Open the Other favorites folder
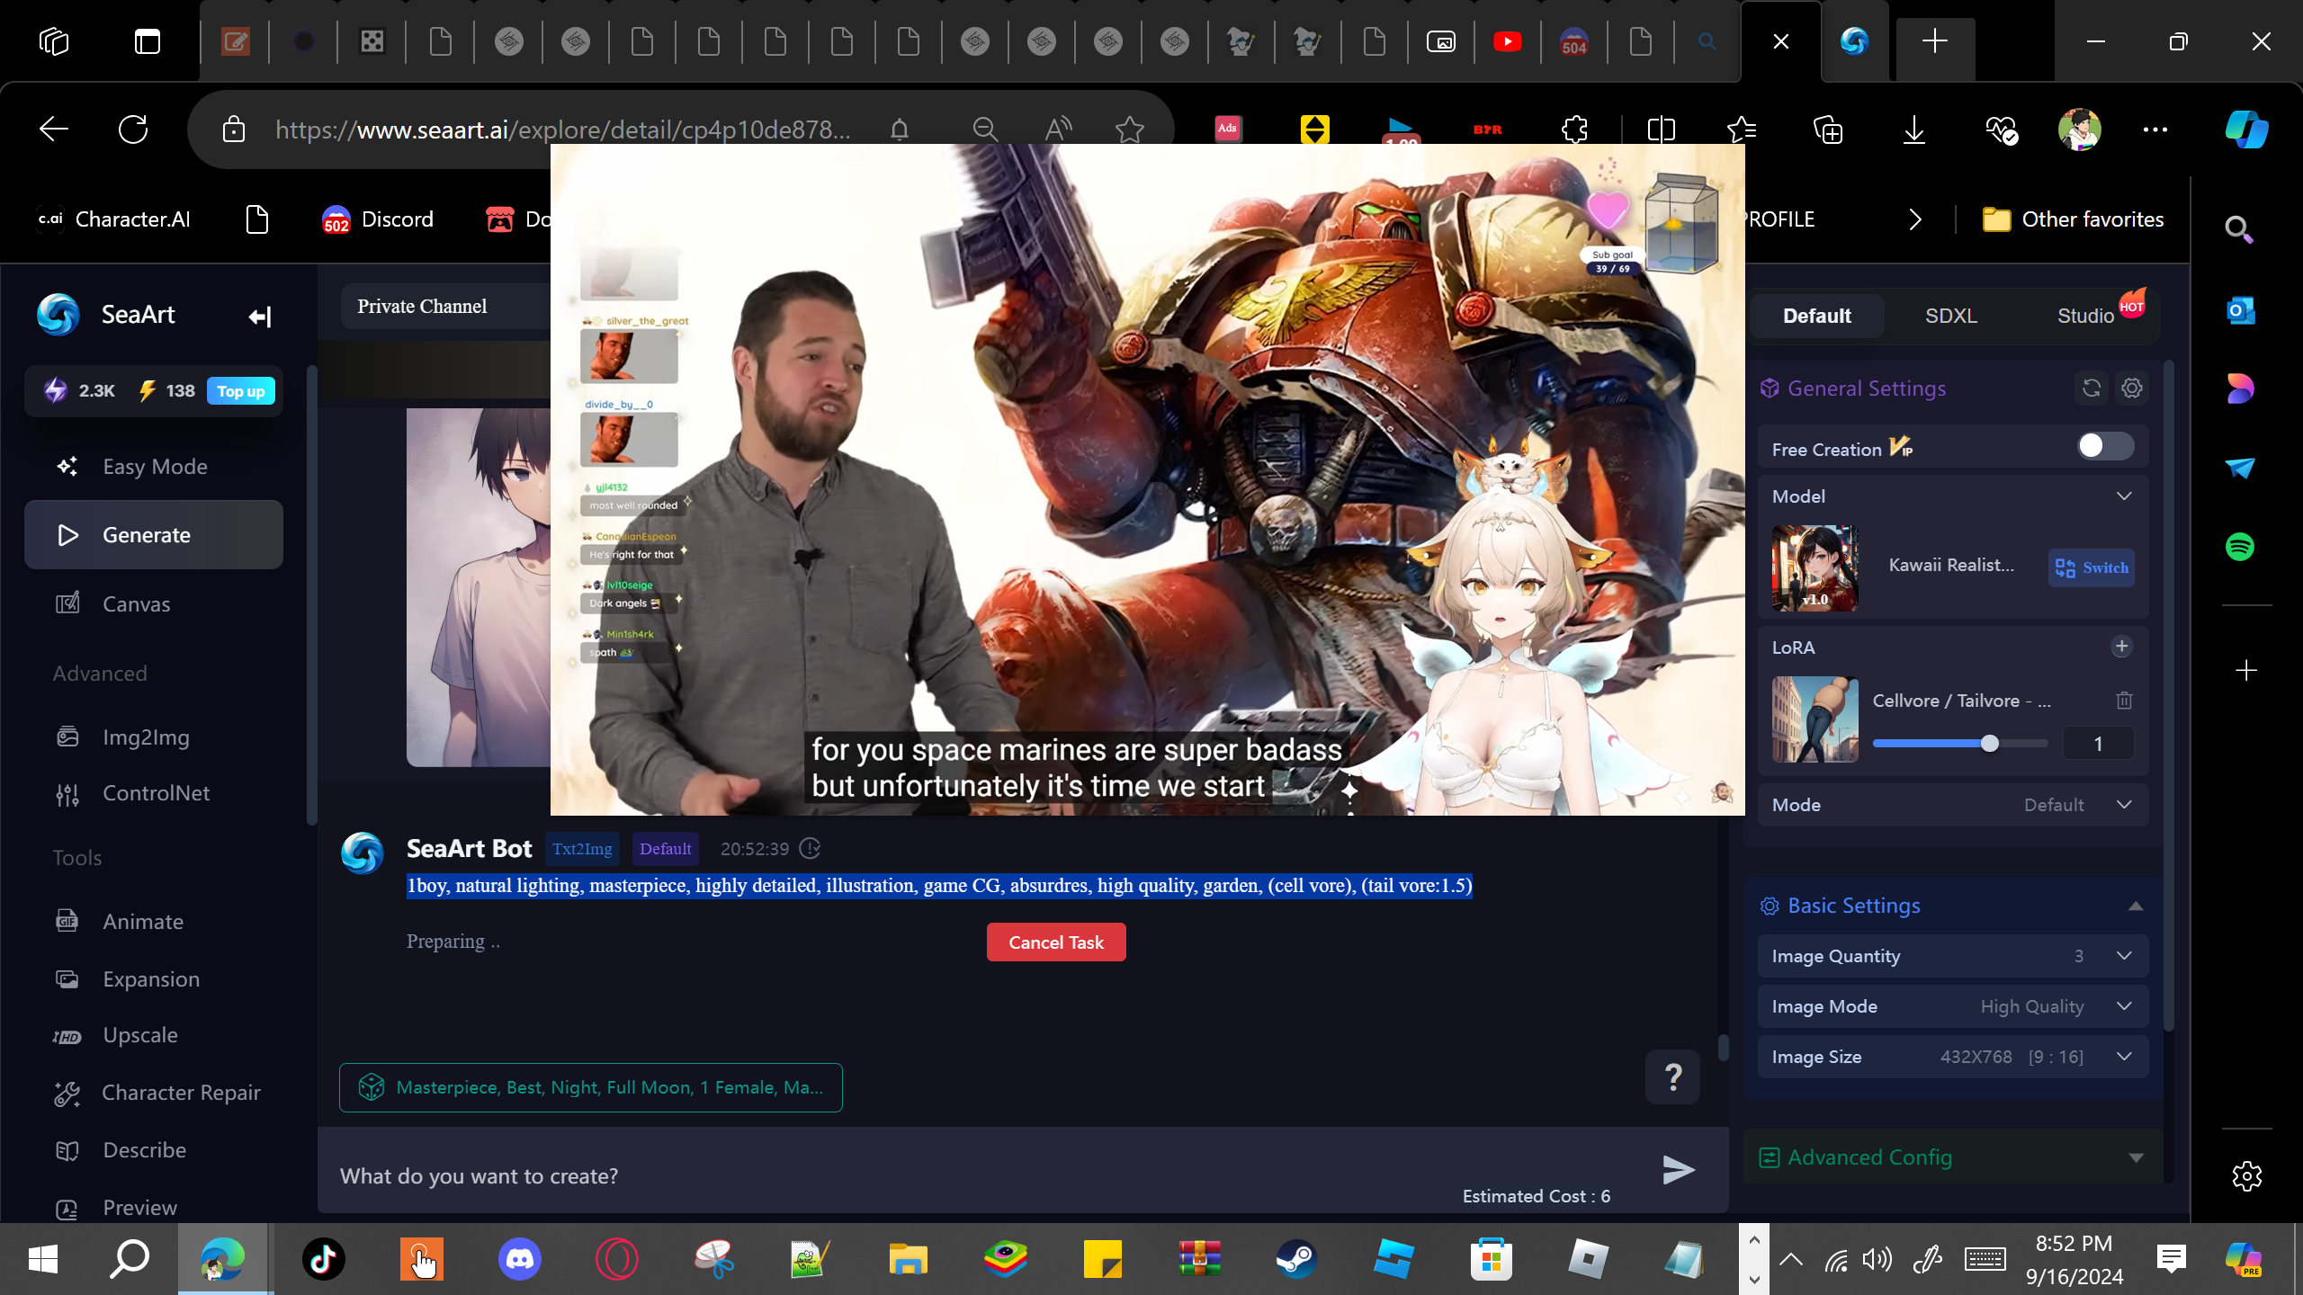 (2074, 219)
